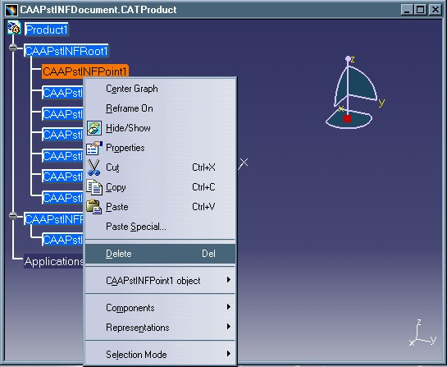The width and height of the screenshot is (447, 367).
Task: Click the Properties icon in context menu
Action: tap(94, 148)
